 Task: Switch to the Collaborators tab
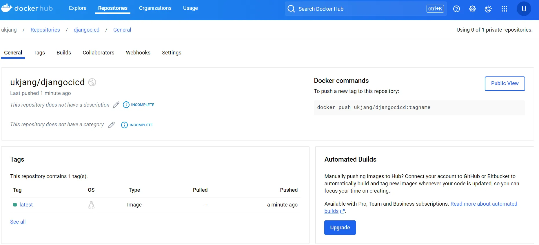98,53
